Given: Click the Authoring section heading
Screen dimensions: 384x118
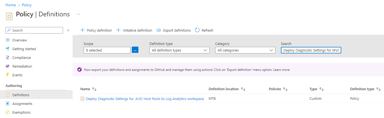Looking at the screenshot, I should click(x=14, y=86).
